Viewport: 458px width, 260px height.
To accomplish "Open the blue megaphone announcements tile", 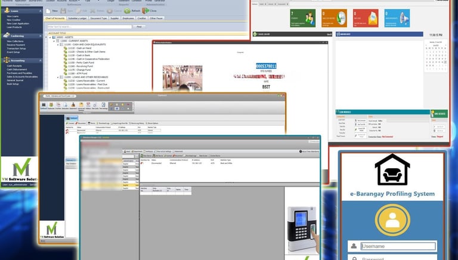I will 397,18.
